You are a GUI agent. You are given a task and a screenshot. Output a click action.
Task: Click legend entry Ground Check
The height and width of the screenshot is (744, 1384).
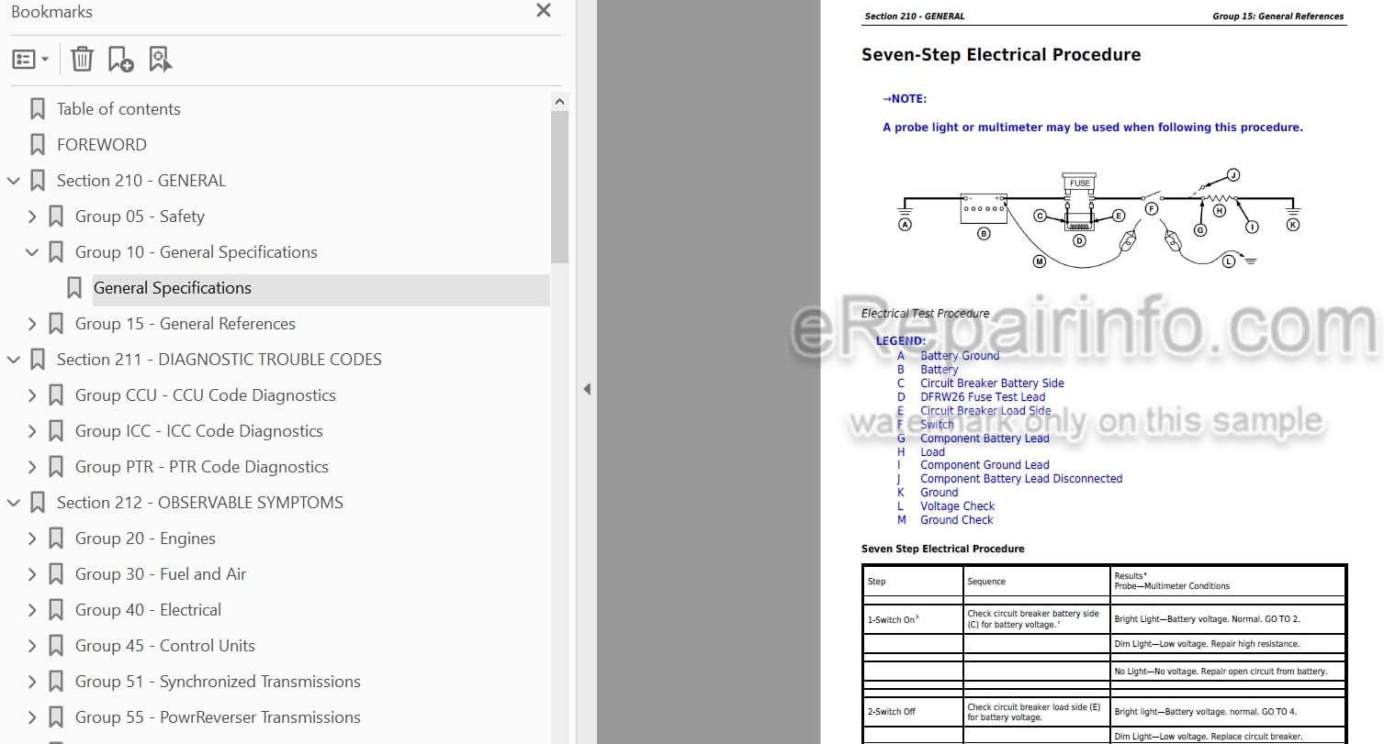[957, 520]
